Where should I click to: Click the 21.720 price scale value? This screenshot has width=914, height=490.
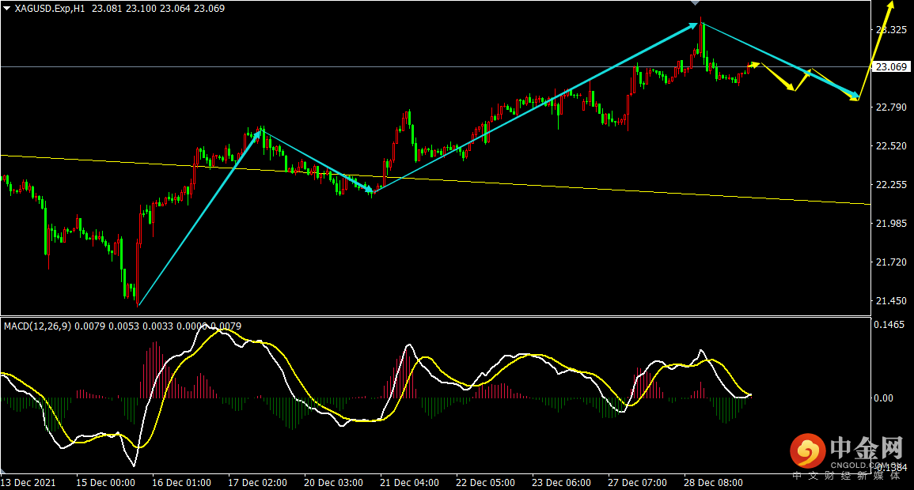click(x=891, y=262)
